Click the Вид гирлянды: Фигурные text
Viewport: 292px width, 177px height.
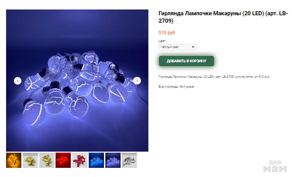pyautogui.click(x=176, y=87)
